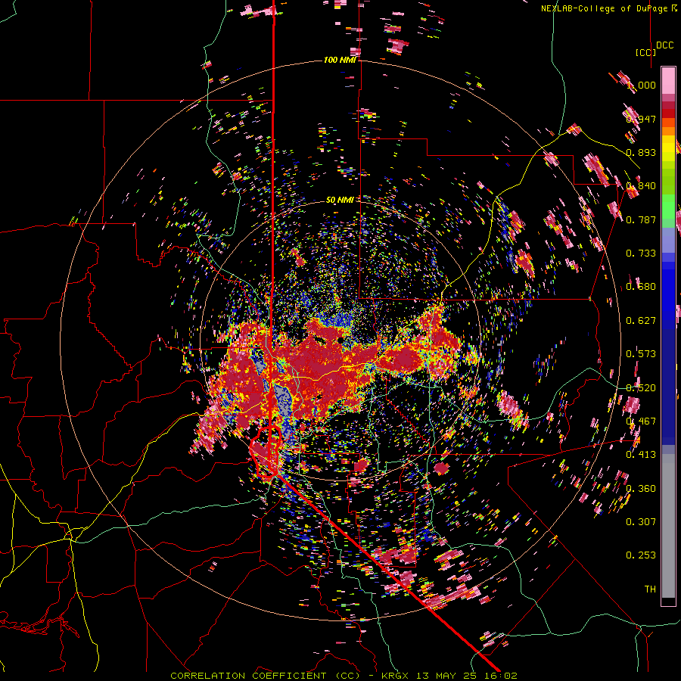Click the 100 NMI range ring label
The height and width of the screenshot is (681, 681).
(x=340, y=60)
